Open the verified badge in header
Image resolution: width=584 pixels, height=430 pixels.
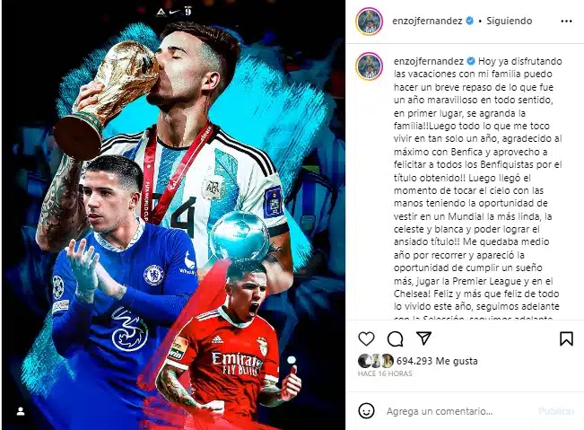470,21
